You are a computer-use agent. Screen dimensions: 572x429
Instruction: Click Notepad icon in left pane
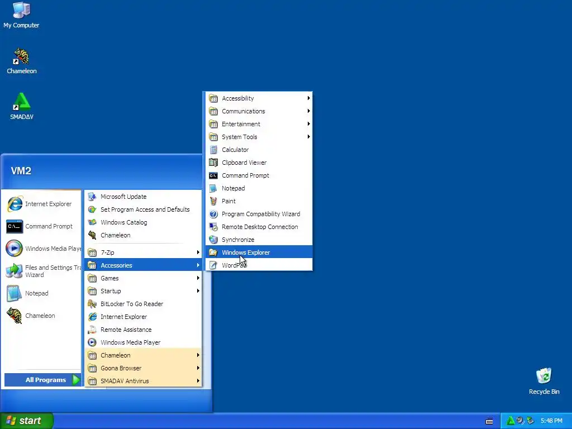[14, 293]
